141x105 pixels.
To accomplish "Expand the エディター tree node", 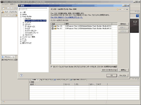I will 23,25.
